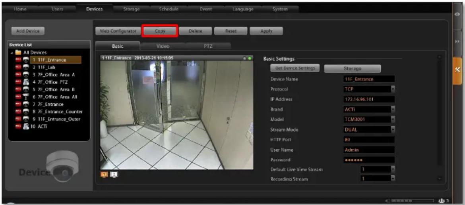Open the Web Configurator

pyautogui.click(x=118, y=31)
